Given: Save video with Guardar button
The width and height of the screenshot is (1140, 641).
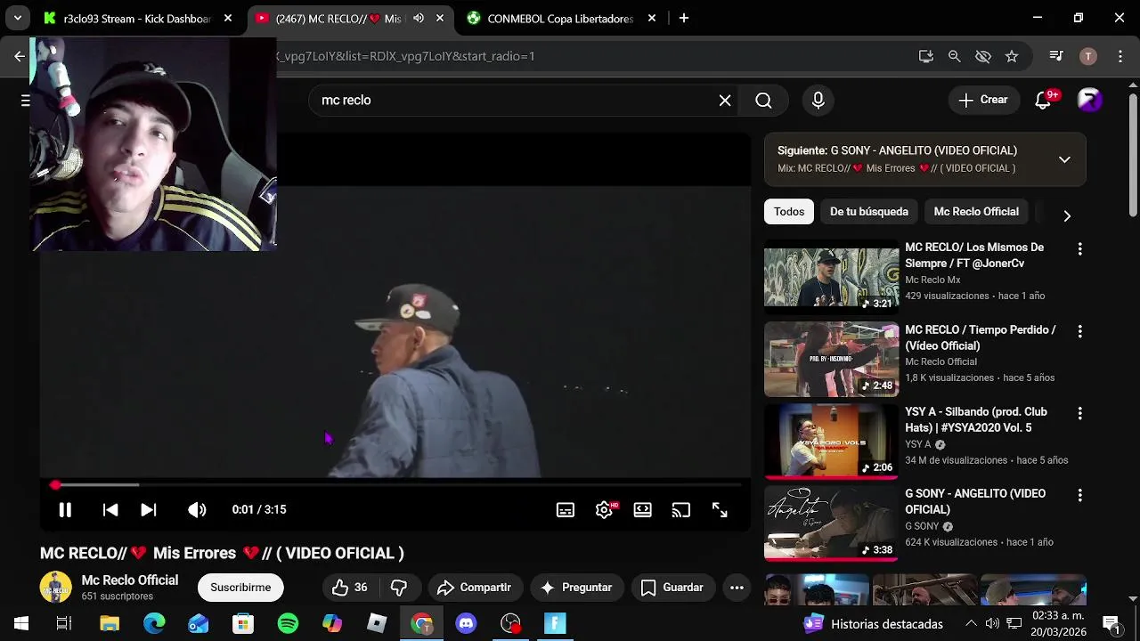Looking at the screenshot, I should [672, 588].
